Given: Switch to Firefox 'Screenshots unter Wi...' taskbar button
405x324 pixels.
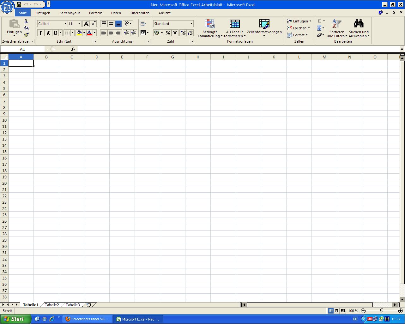Looking at the screenshot, I should click(x=87, y=319).
